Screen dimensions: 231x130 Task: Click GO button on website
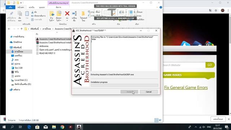point(210,65)
